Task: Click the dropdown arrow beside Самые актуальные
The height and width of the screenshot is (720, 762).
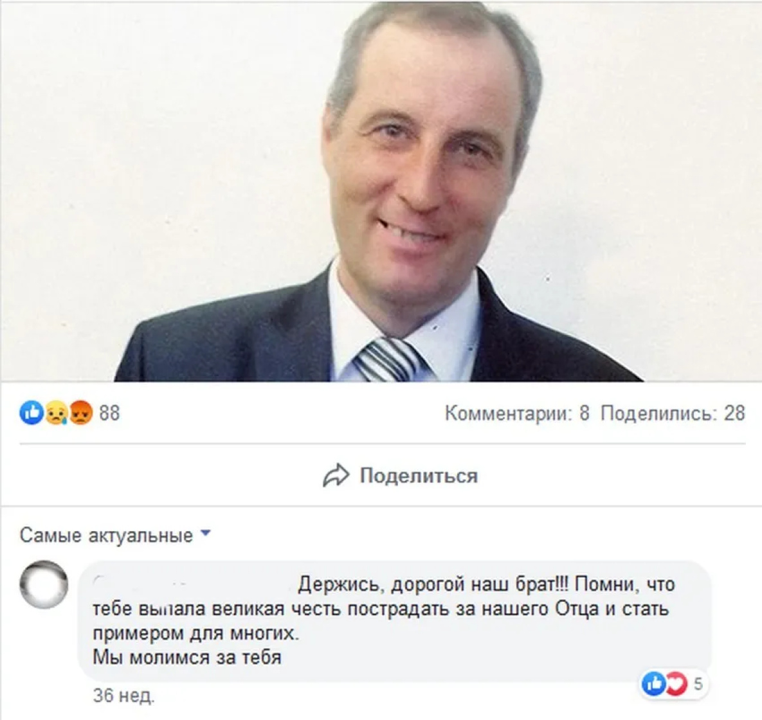Action: coord(206,533)
